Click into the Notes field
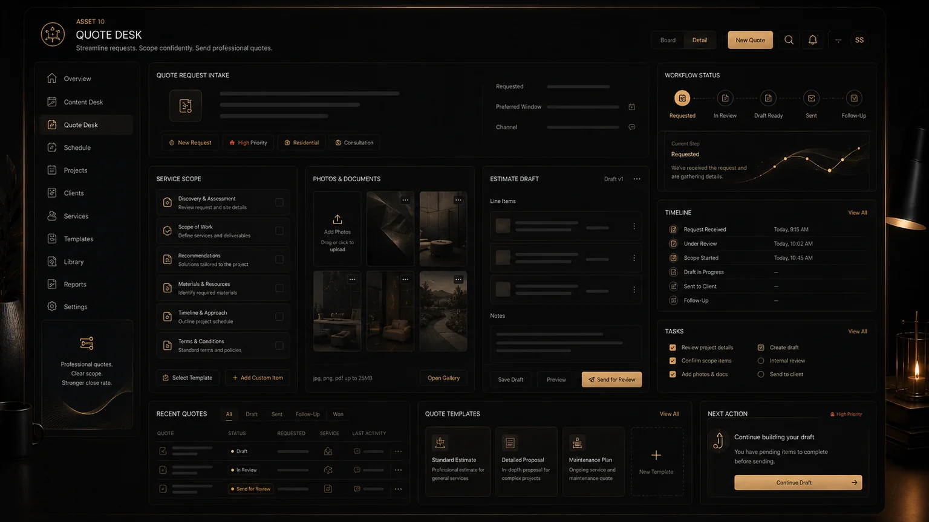The height and width of the screenshot is (522, 929). pos(566,343)
